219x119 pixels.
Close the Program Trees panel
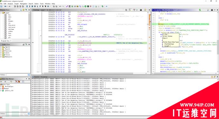coord(29,10)
